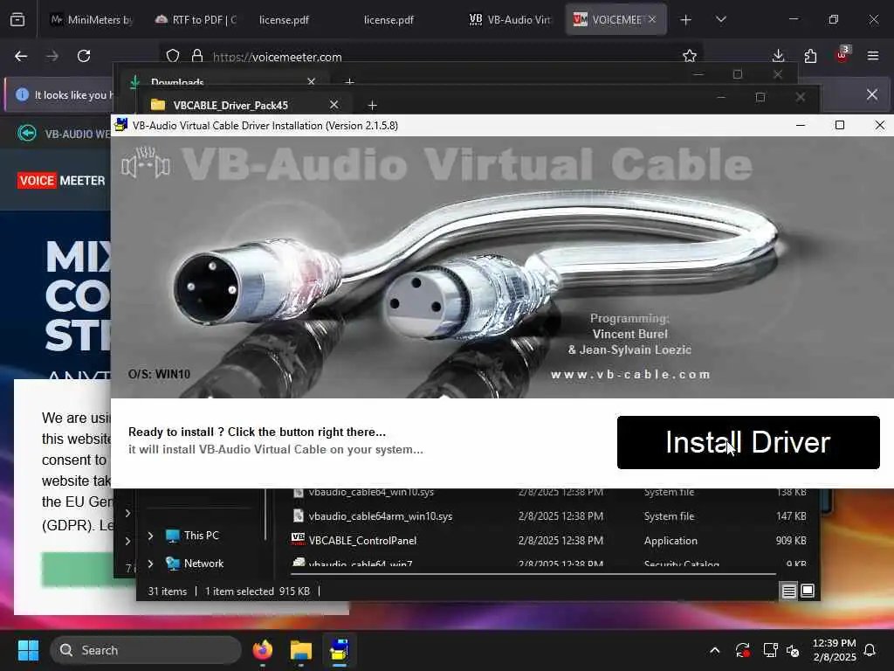Click the info icon in notification bar
894x671 pixels.
[22, 94]
